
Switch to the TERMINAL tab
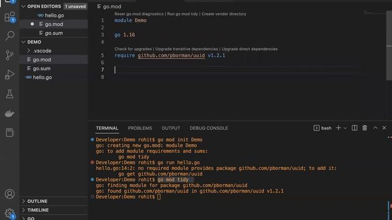[x=107, y=128]
